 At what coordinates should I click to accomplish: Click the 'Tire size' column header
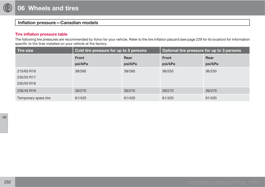pyautogui.click(x=25, y=50)
